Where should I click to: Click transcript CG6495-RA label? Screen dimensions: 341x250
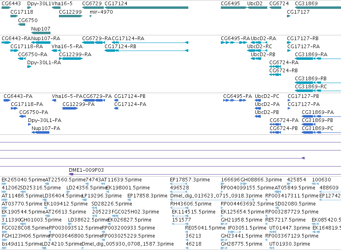[x=236, y=39]
